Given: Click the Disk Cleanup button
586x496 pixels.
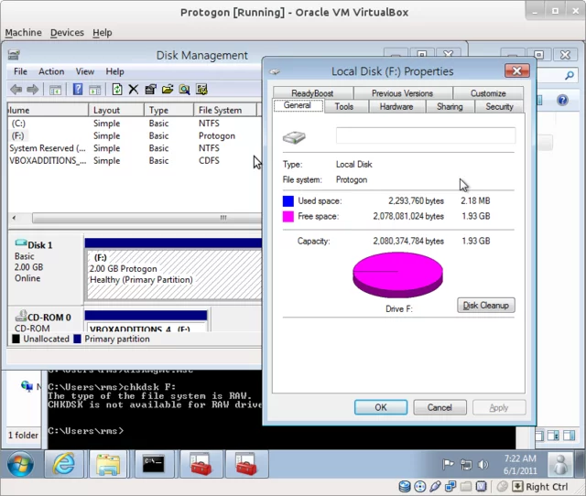Looking at the screenshot, I should pos(486,305).
